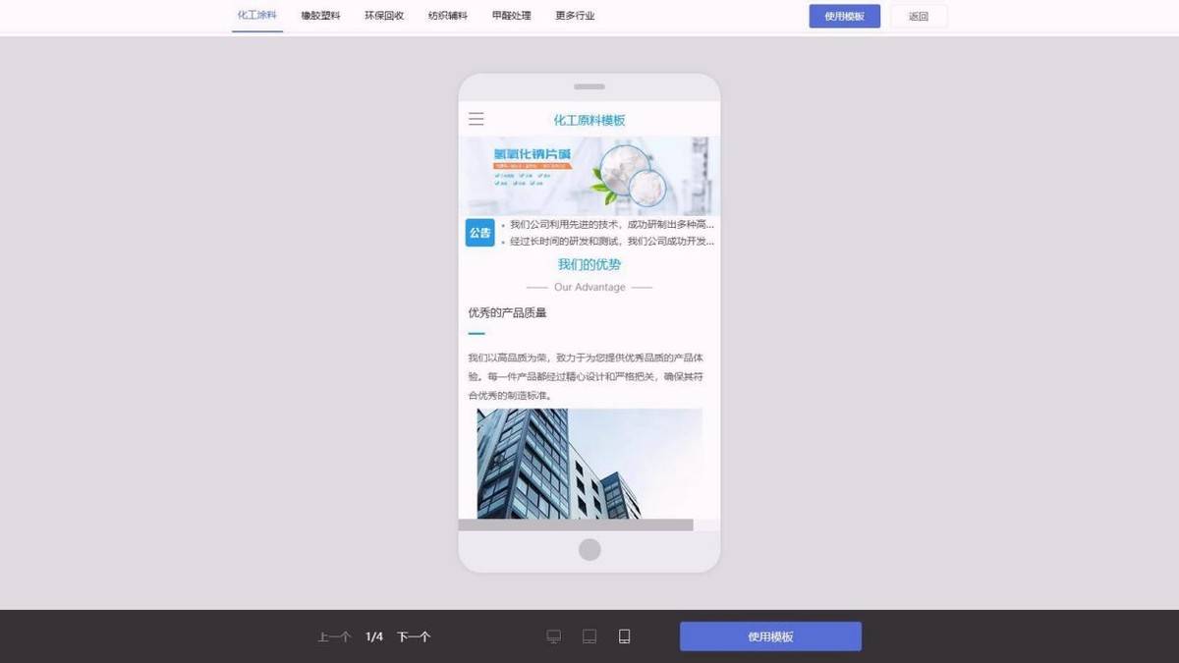The image size is (1179, 663).
Task: Open the hamburger menu in phone preview
Action: click(477, 120)
